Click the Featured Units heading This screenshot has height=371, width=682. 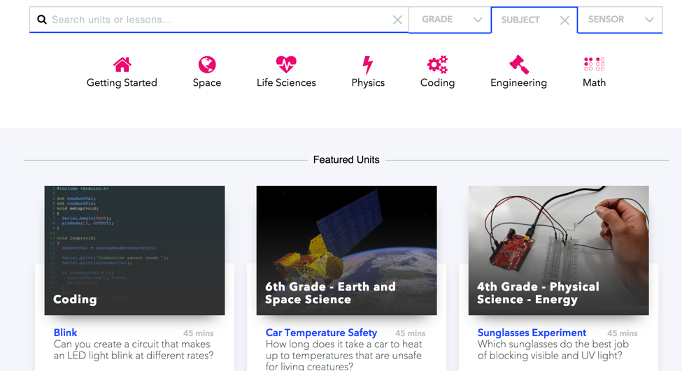[346, 160]
